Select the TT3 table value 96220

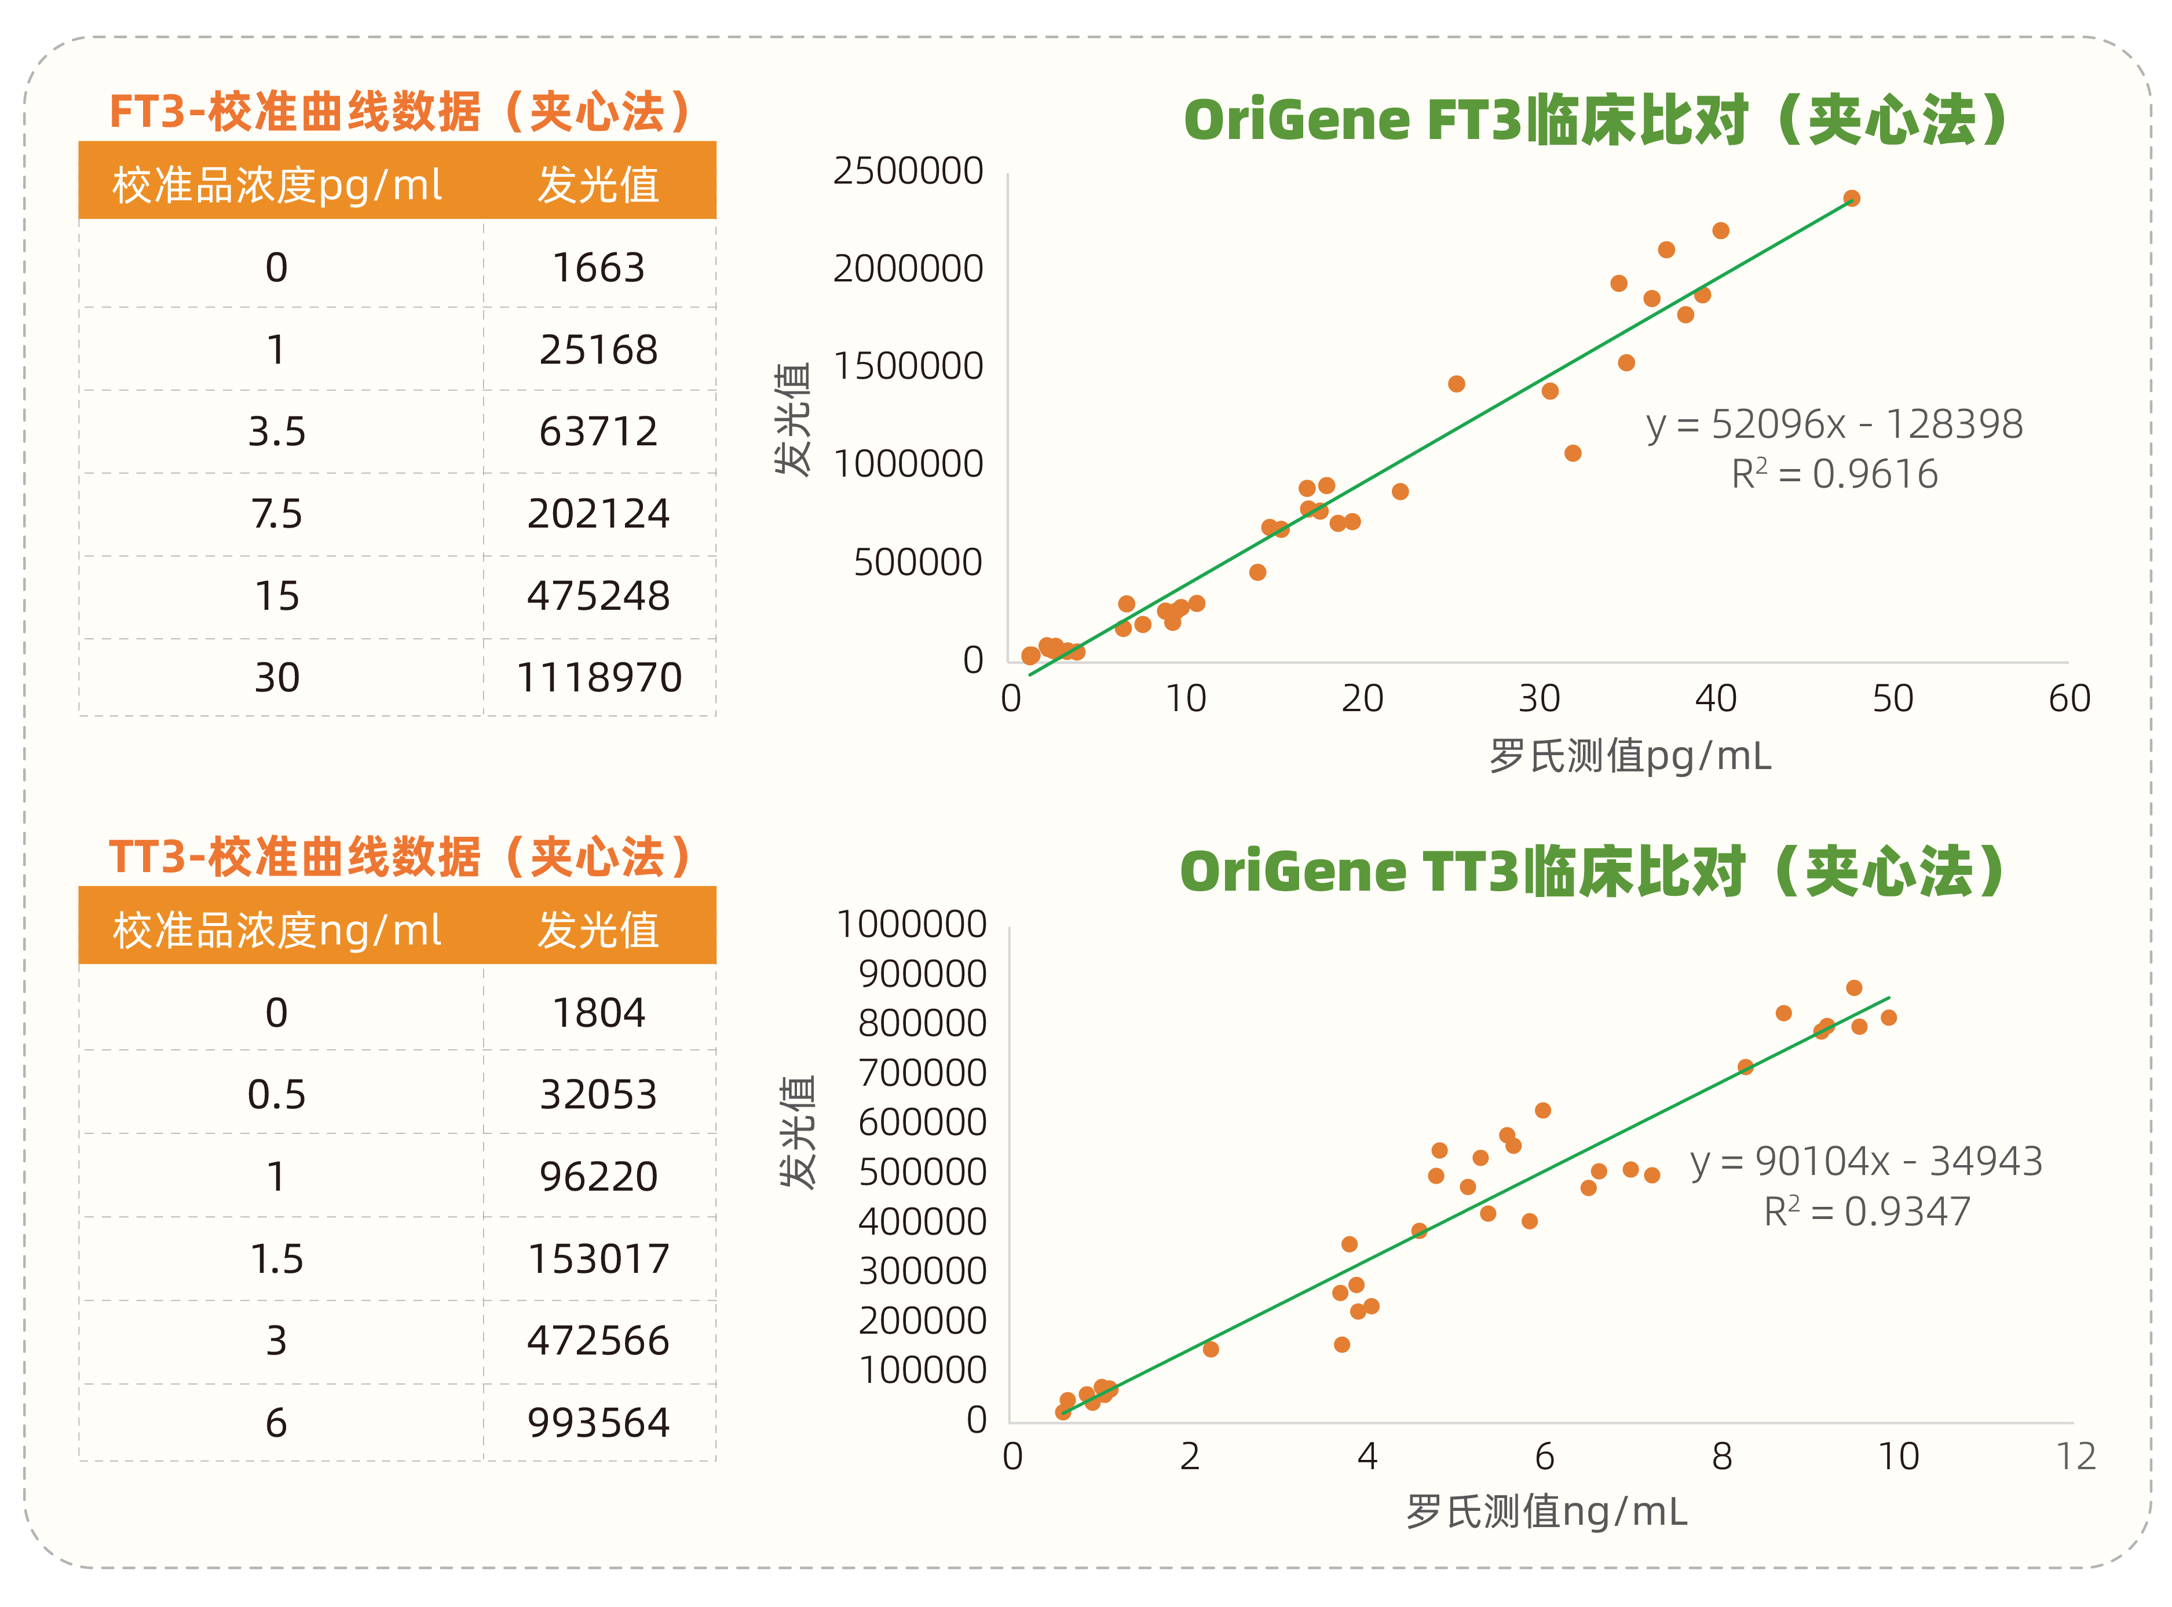coord(598,1176)
